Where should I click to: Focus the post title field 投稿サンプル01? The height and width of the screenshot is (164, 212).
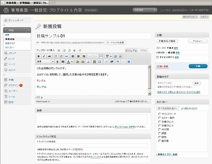[93, 36]
